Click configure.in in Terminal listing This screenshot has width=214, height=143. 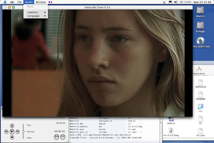[106, 121]
